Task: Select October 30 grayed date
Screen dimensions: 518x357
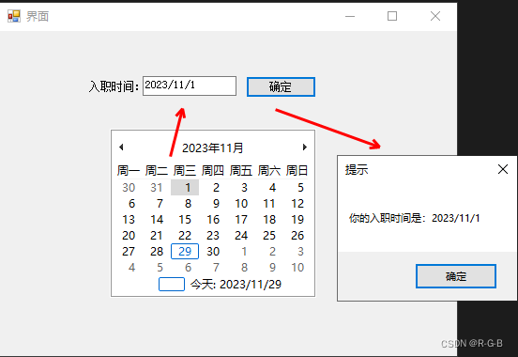Action: pos(129,188)
